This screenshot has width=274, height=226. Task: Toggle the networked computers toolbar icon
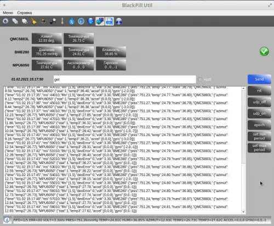tap(100, 21)
